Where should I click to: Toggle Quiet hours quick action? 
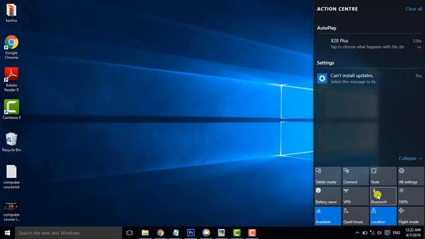click(x=355, y=216)
